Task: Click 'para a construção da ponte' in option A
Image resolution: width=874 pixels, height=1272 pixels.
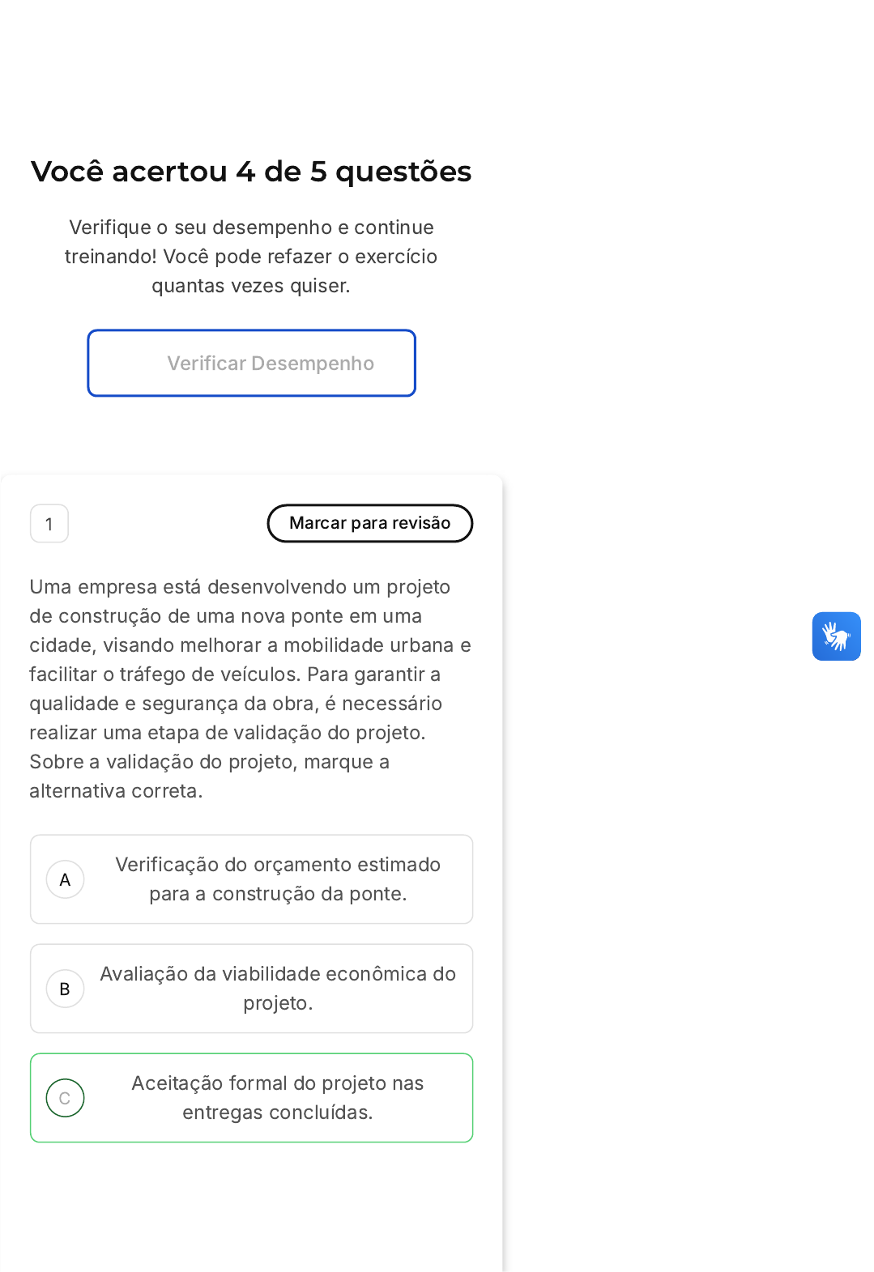Action: [x=278, y=894]
